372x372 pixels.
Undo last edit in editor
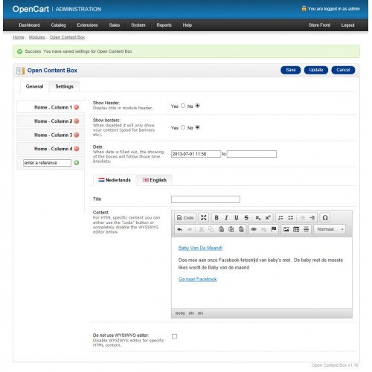click(x=180, y=229)
